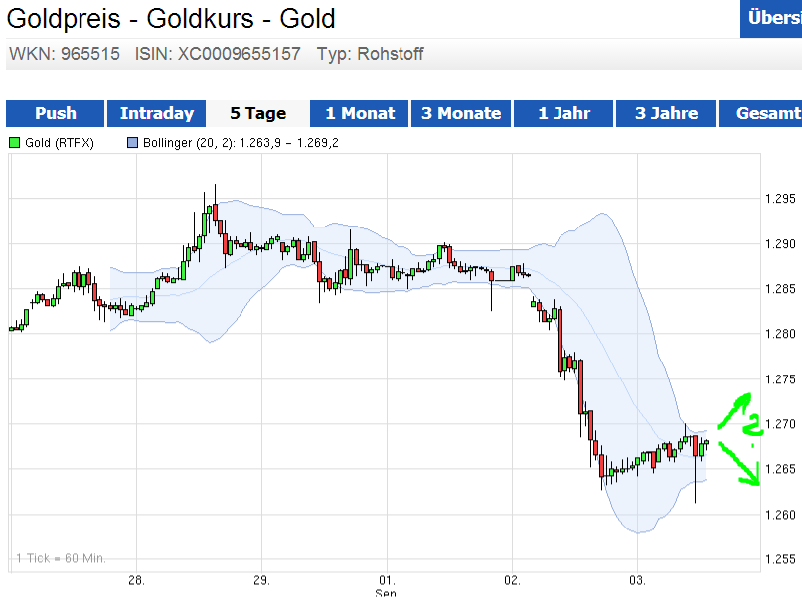Click the currently active 5 Tage tab
This screenshot has width=802, height=604.
click(x=257, y=113)
